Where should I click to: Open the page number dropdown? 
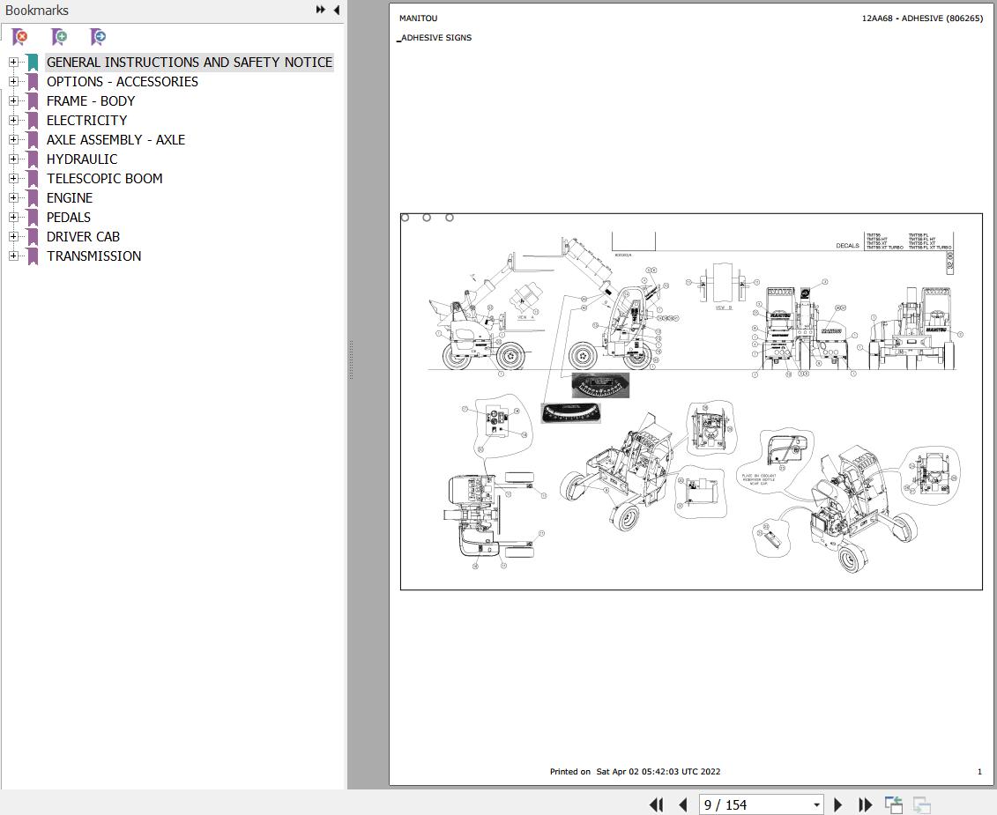tap(816, 804)
